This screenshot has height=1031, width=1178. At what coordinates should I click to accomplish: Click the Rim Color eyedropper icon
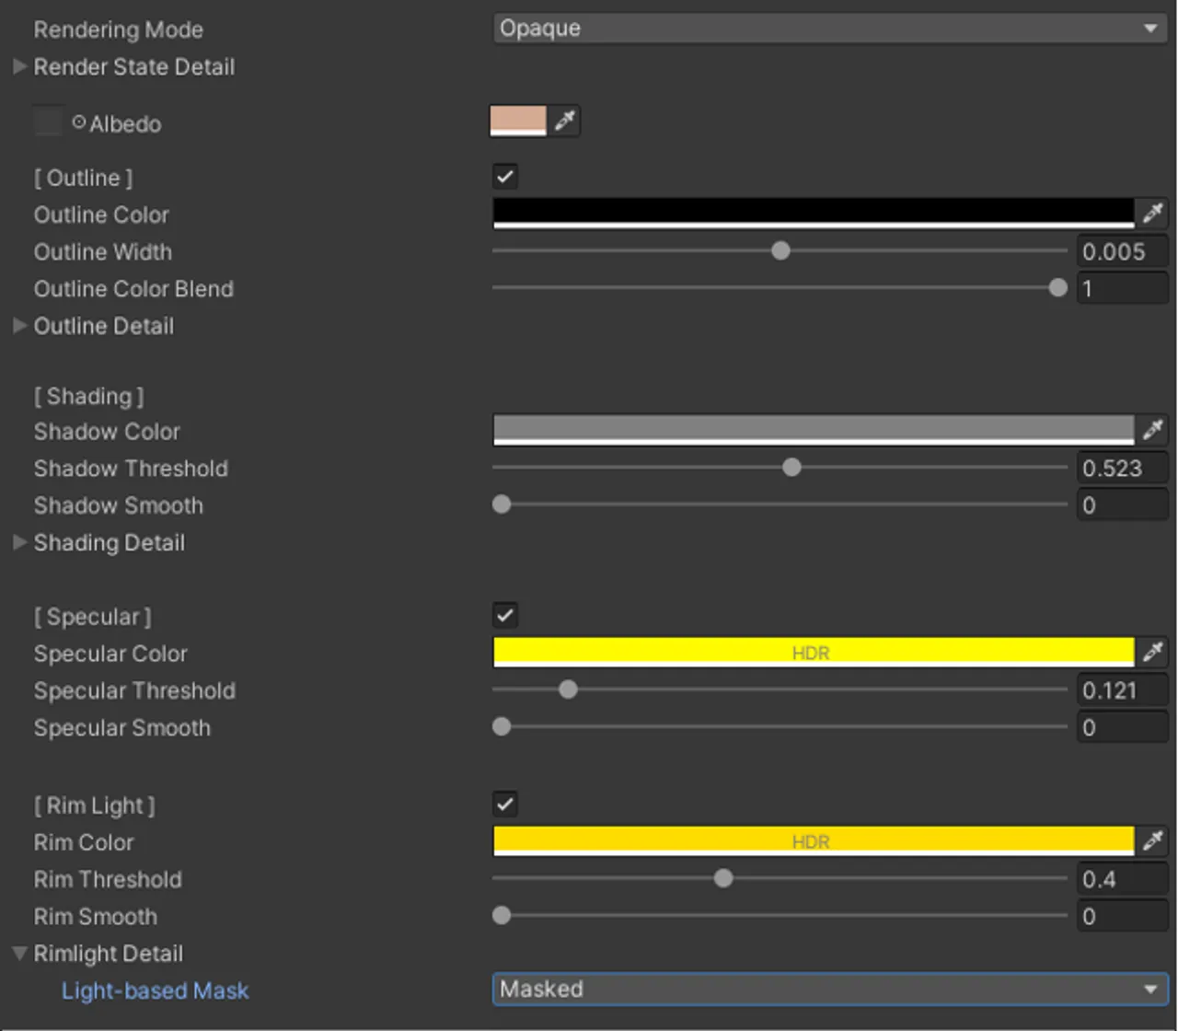pos(1152,840)
